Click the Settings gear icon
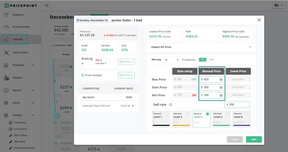Viewport: 288px width, 152px height. [x=6, y=115]
